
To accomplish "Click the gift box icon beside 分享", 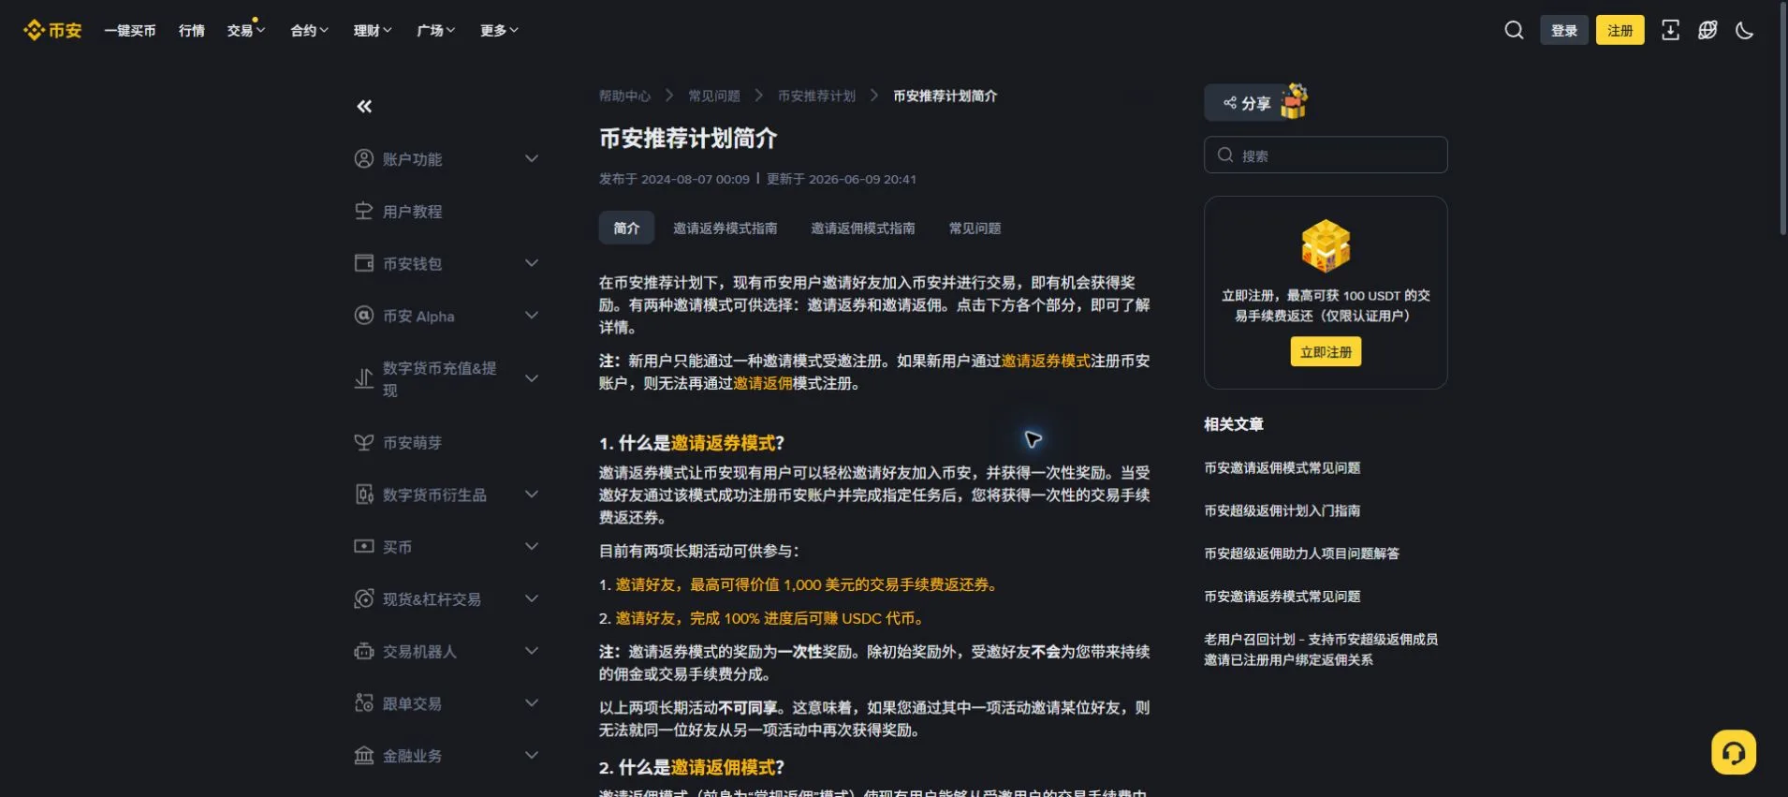I will [1294, 101].
